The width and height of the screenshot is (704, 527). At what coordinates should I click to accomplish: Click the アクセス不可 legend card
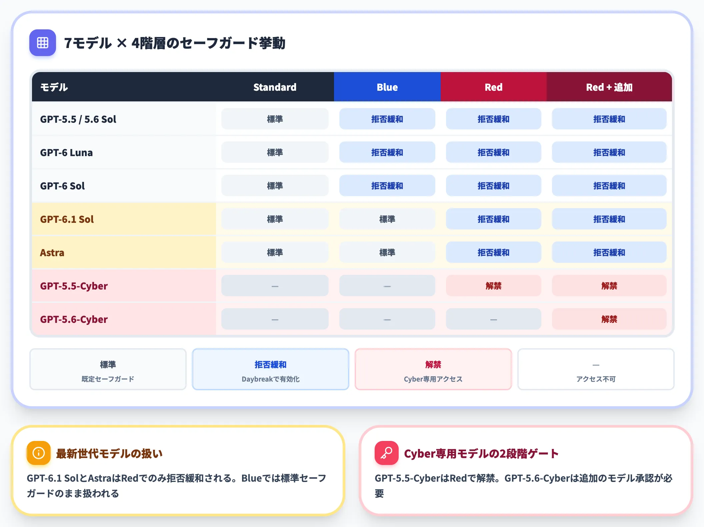(x=596, y=369)
